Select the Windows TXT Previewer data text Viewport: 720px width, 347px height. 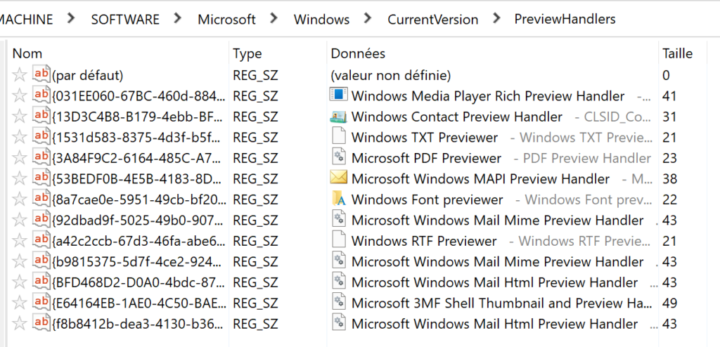tap(425, 137)
